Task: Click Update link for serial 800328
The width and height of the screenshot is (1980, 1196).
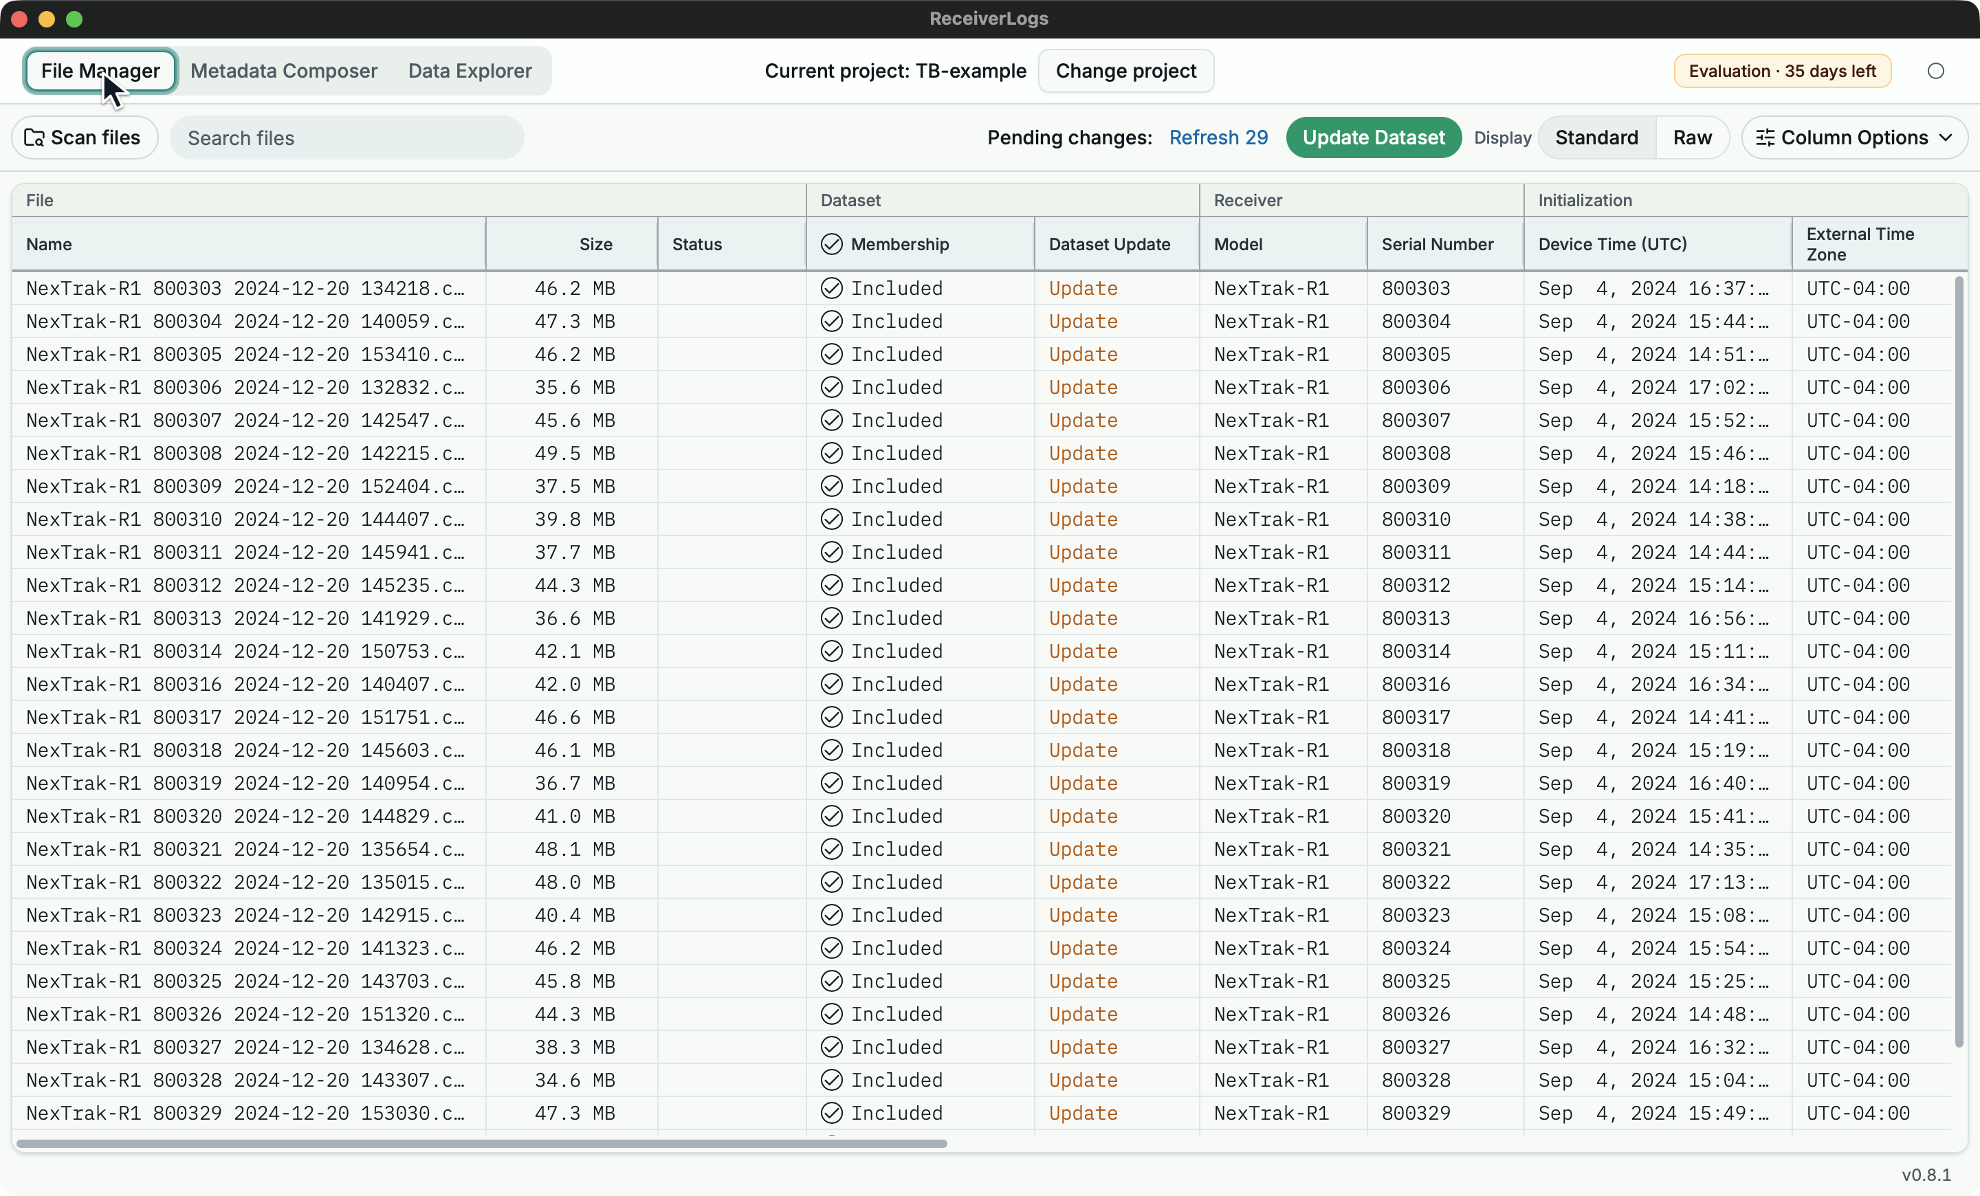Action: [1083, 1081]
